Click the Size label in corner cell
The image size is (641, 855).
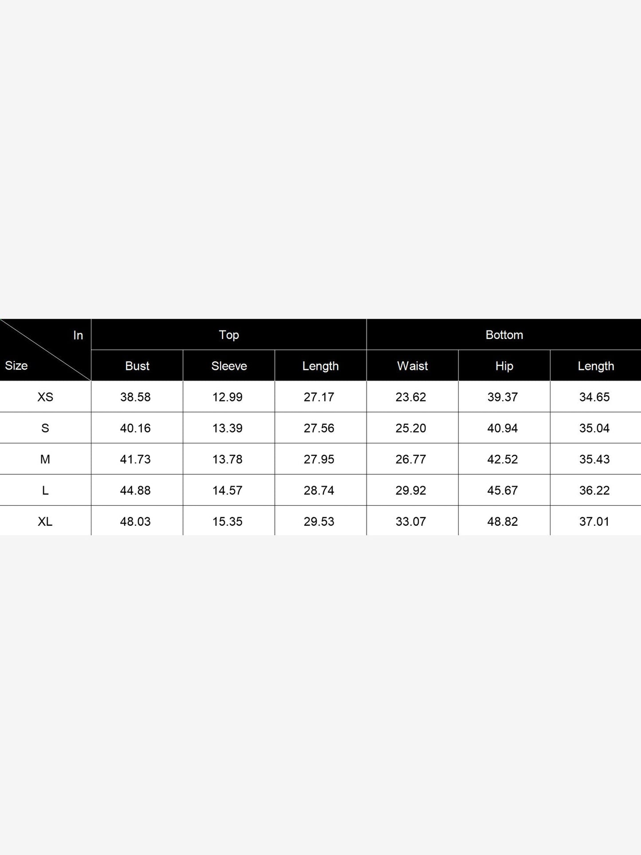(x=16, y=366)
